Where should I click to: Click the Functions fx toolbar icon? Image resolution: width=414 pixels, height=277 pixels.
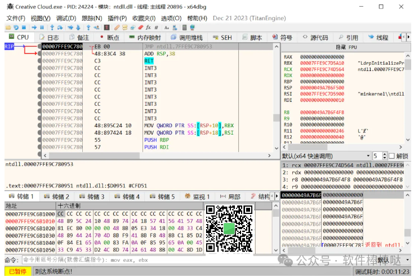(148, 28)
